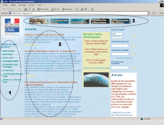Click the last toolbar icon after Edit dropdown
The width and height of the screenshot is (164, 125).
click(92, 9)
